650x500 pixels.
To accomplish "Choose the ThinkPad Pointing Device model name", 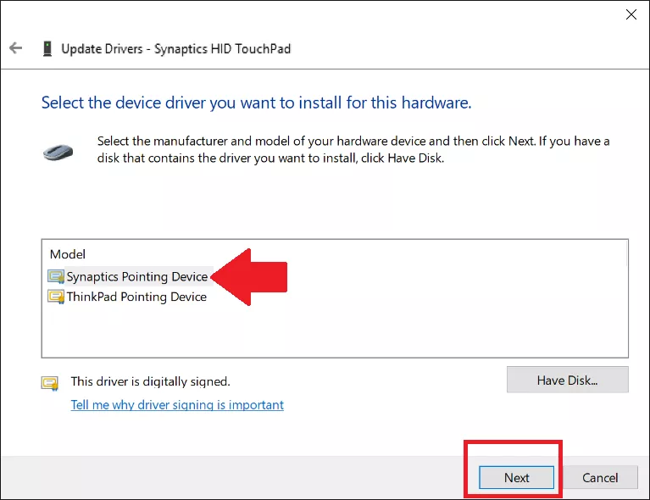I will pos(136,297).
